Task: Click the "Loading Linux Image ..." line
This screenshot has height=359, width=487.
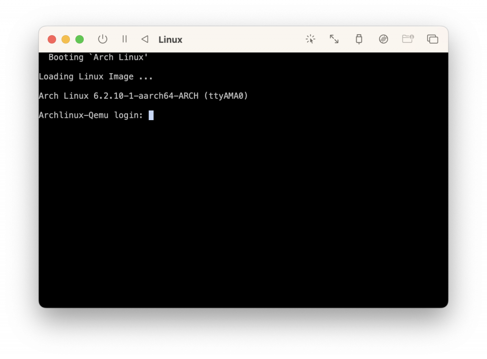Action: (96, 76)
